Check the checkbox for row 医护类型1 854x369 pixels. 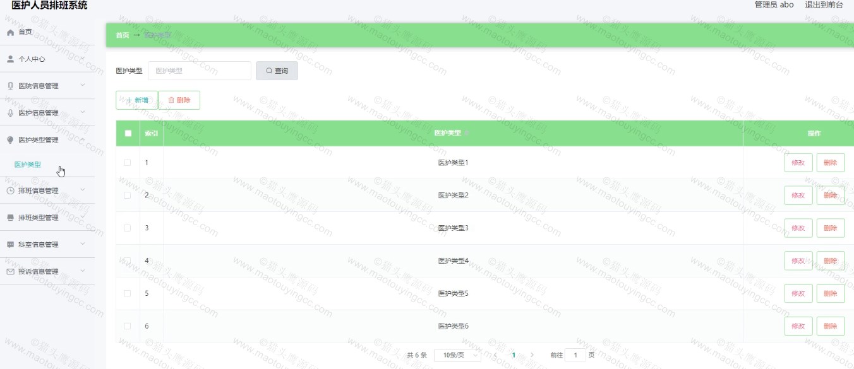point(127,163)
